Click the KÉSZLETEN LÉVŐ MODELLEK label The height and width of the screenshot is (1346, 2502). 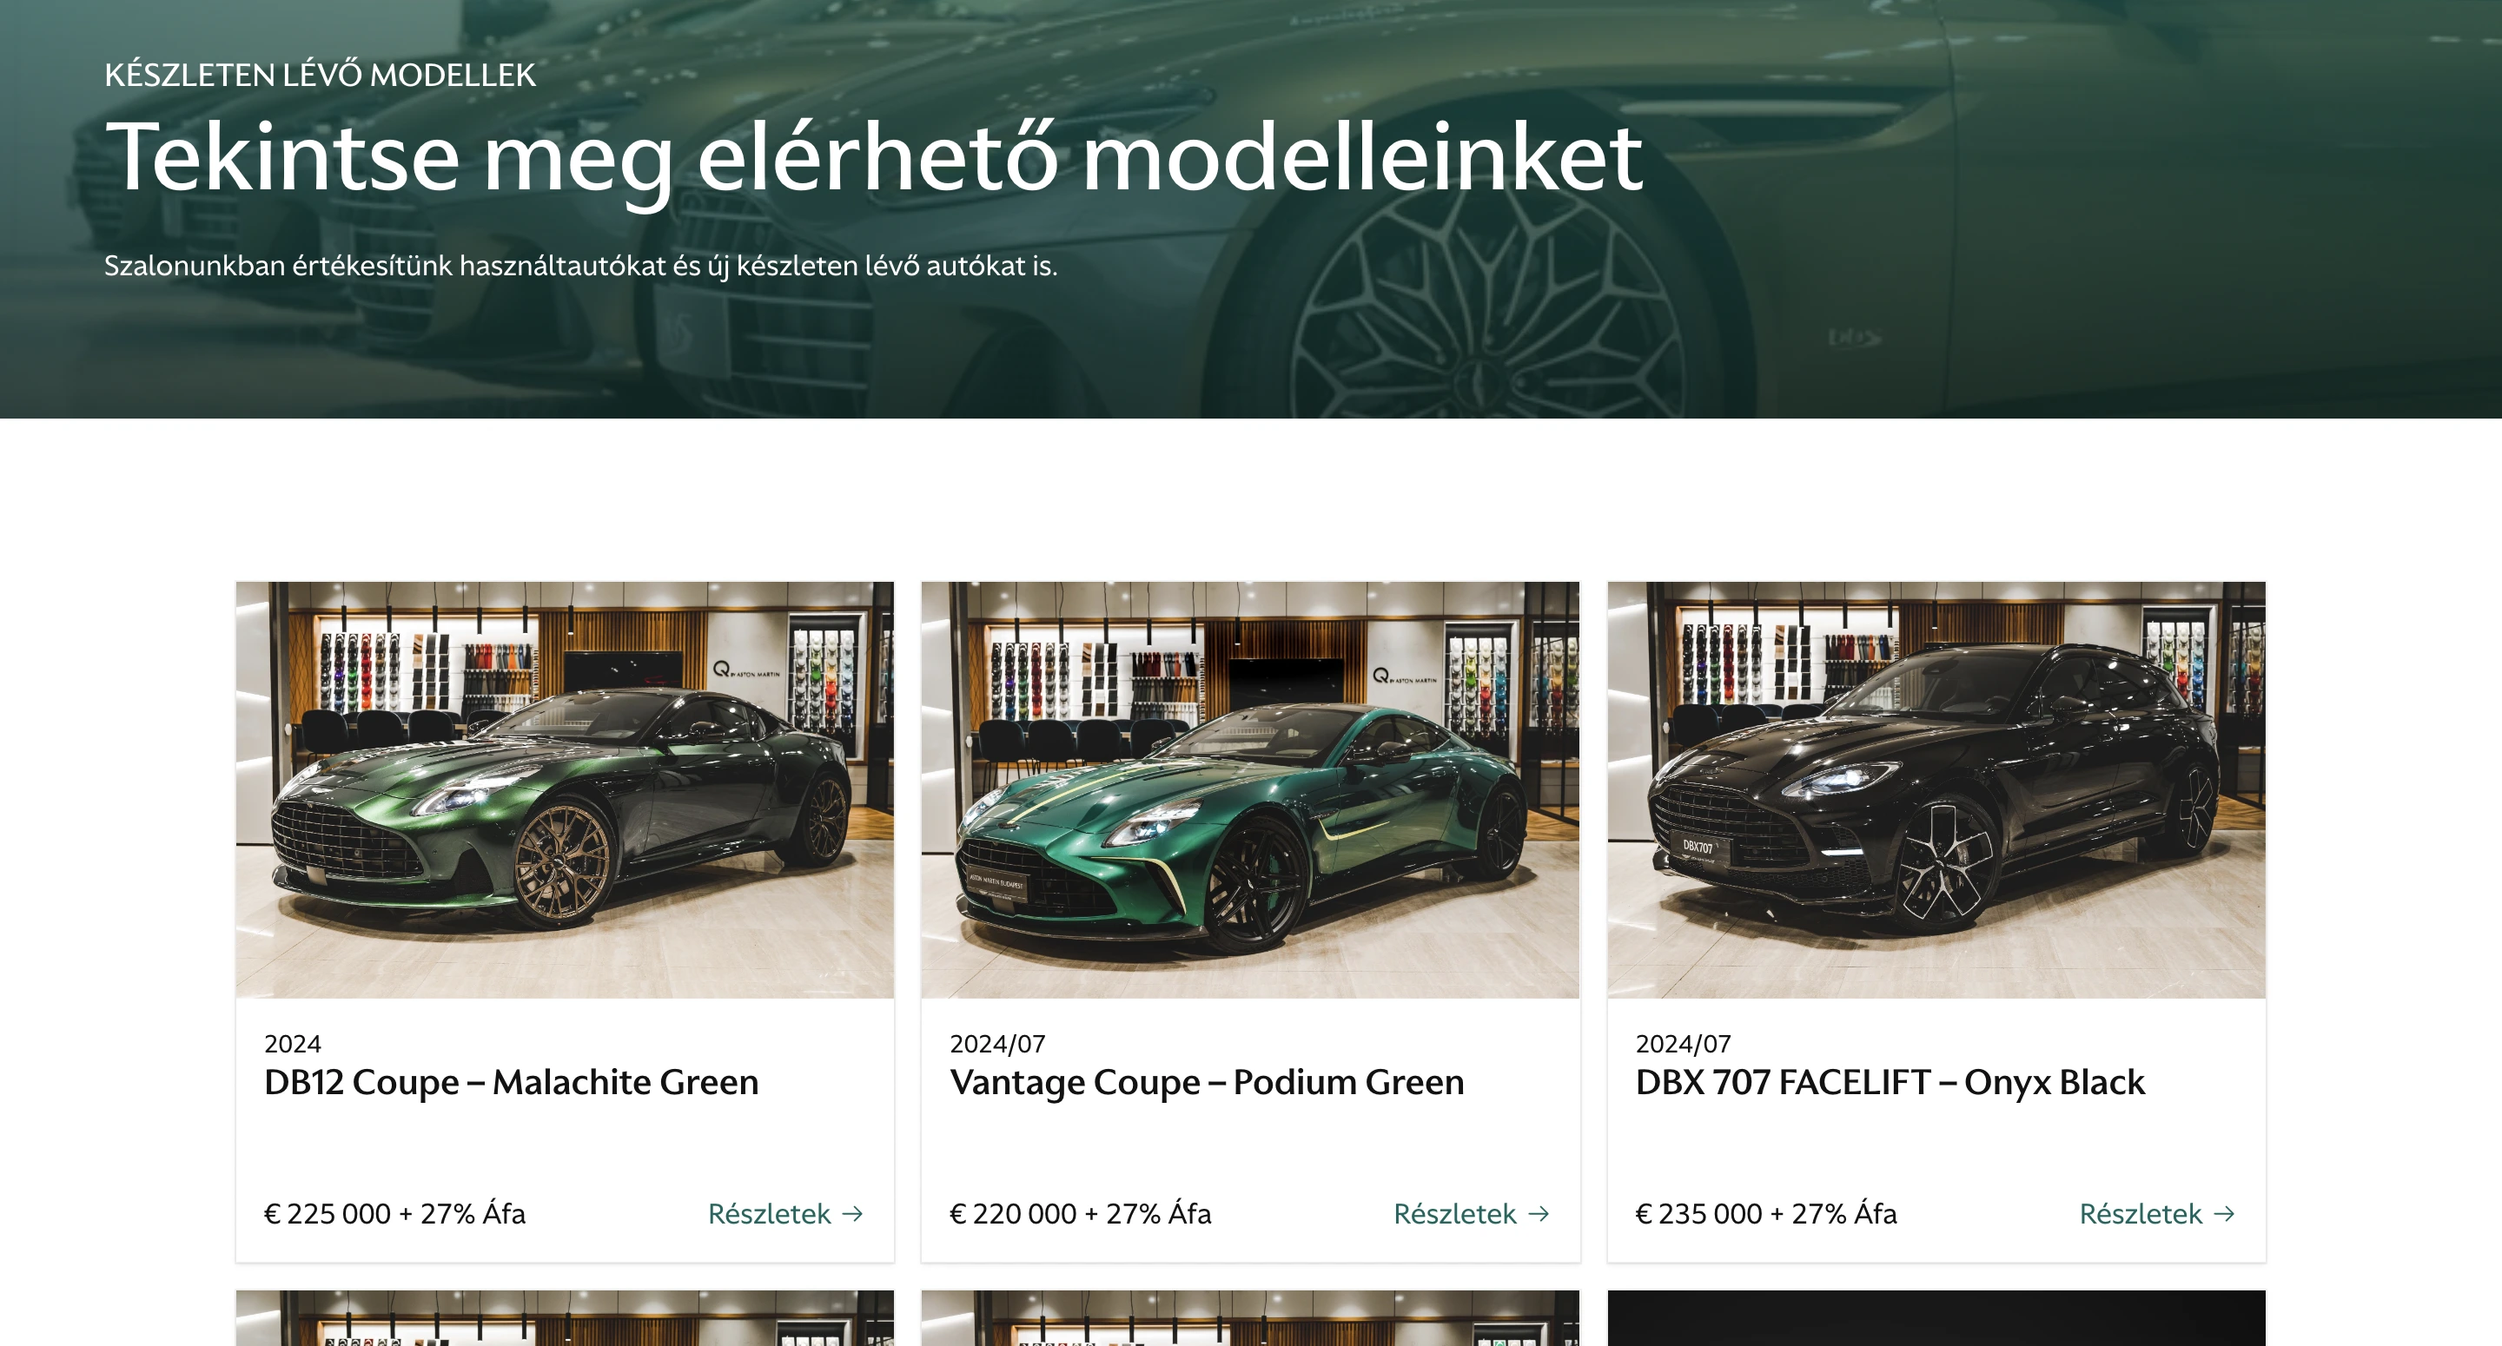[320, 75]
